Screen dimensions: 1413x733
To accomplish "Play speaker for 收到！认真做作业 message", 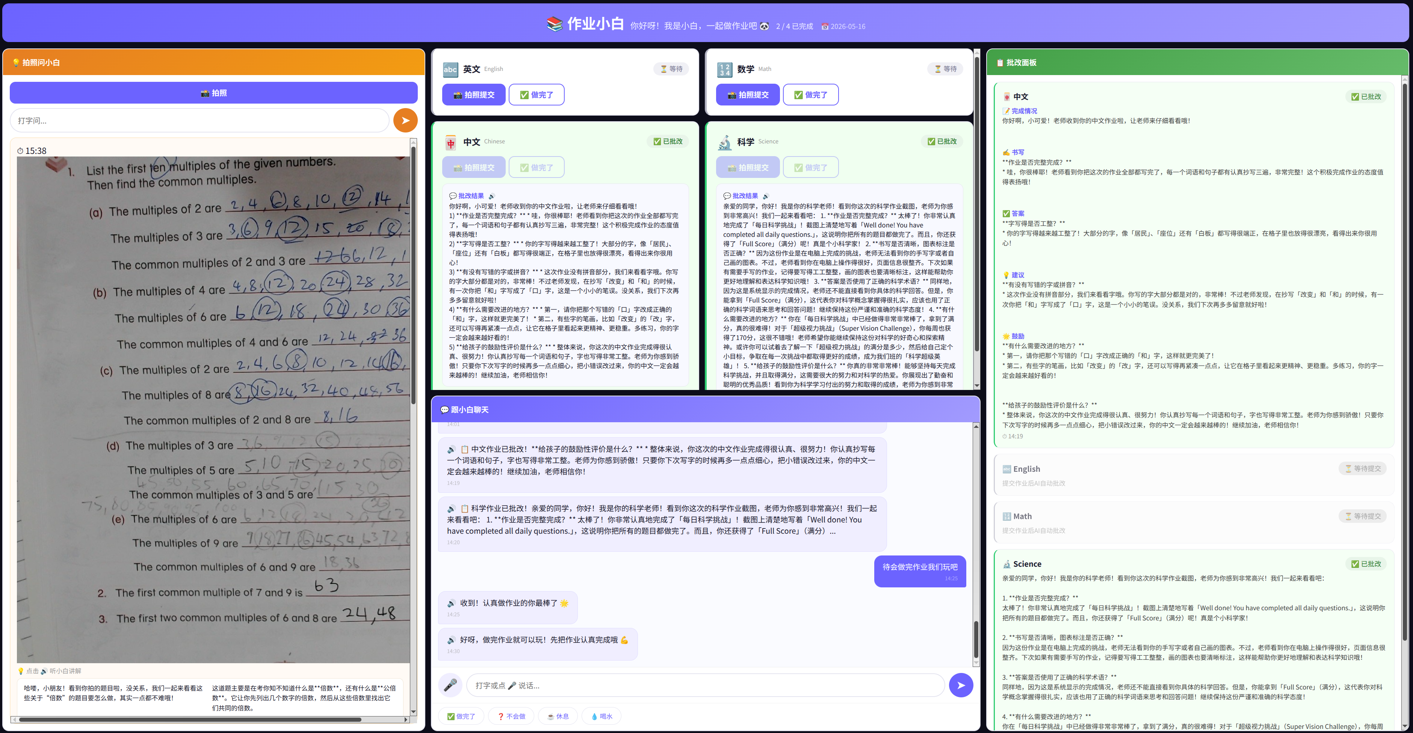I will click(452, 603).
